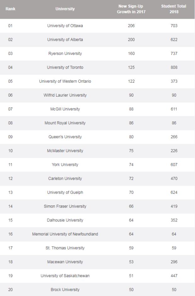Click Brock University at rank 20
195x296 pixels.
tap(65, 290)
